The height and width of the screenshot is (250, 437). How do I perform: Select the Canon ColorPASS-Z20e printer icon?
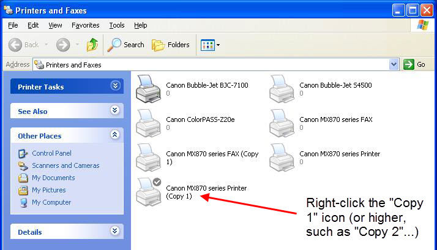149,123
